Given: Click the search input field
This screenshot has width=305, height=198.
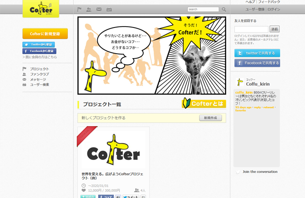Looking at the screenshot, I should point(203,9).
